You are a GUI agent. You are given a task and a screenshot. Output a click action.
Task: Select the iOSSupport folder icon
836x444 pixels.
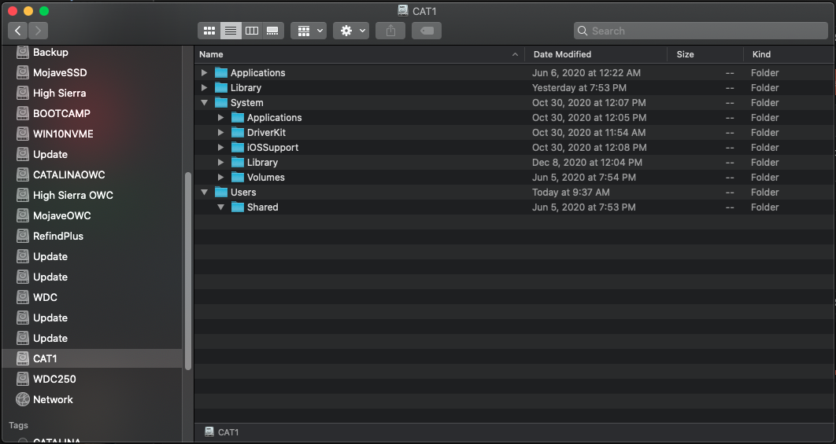238,147
